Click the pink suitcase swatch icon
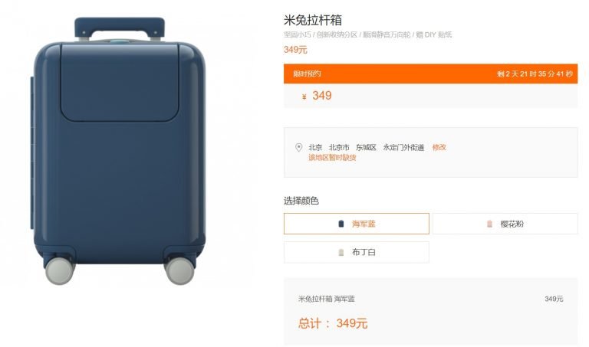Screen dimensions: 589x347 pyautogui.click(x=489, y=224)
